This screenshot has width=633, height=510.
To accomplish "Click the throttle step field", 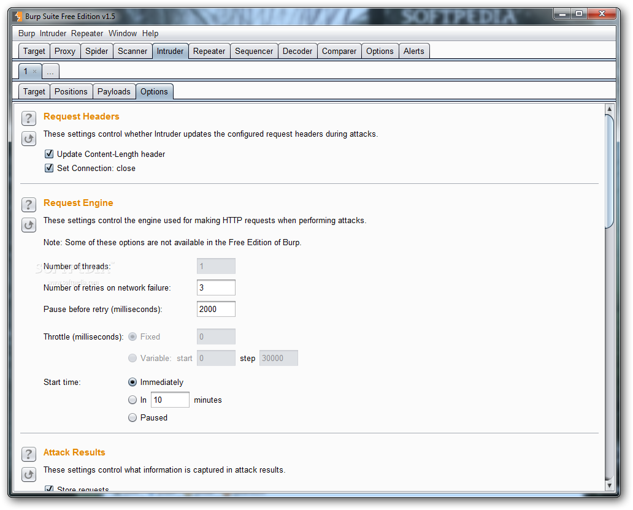I will pos(278,358).
